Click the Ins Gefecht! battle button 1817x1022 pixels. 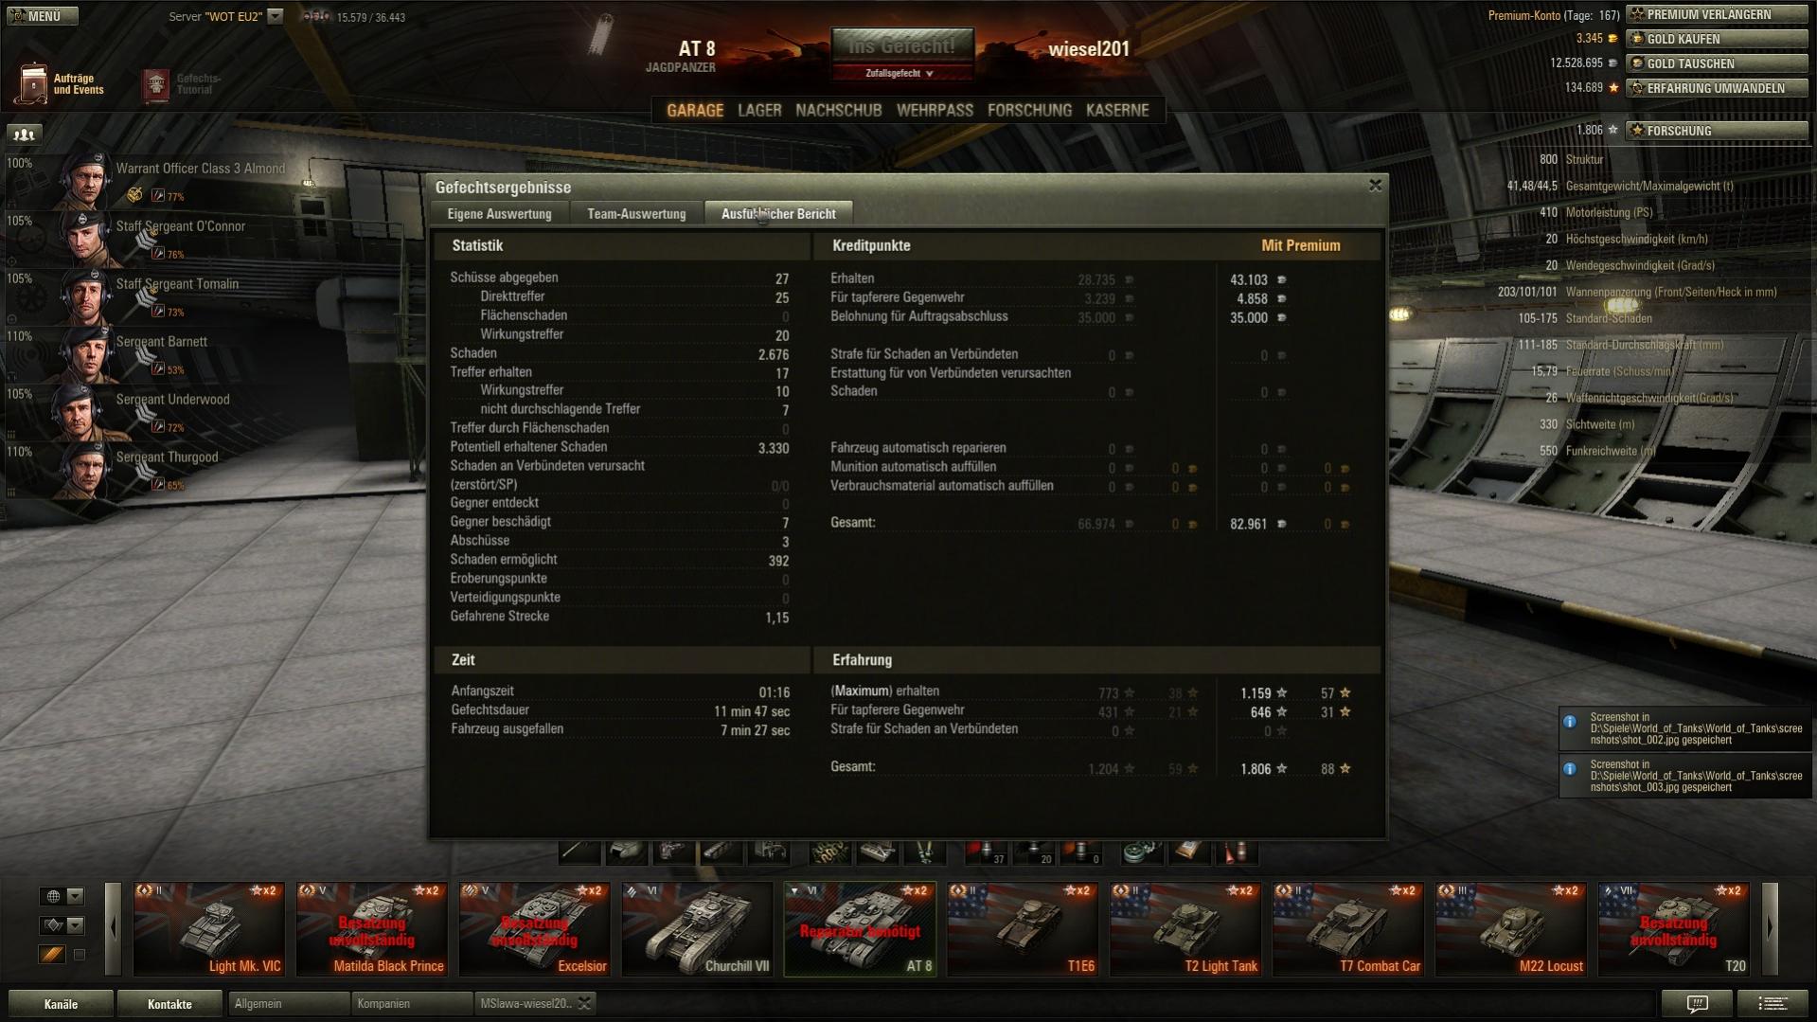point(902,45)
